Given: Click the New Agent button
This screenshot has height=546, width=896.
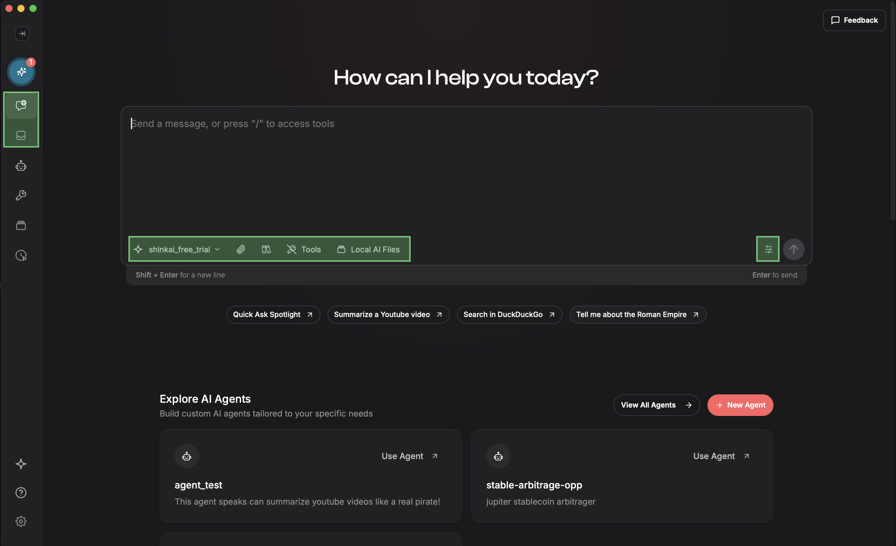Looking at the screenshot, I should (x=740, y=405).
